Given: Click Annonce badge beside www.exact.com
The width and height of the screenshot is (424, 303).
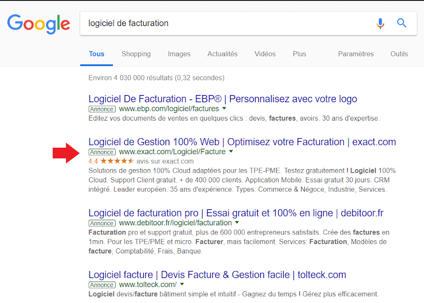Looking at the screenshot, I should click(102, 152).
